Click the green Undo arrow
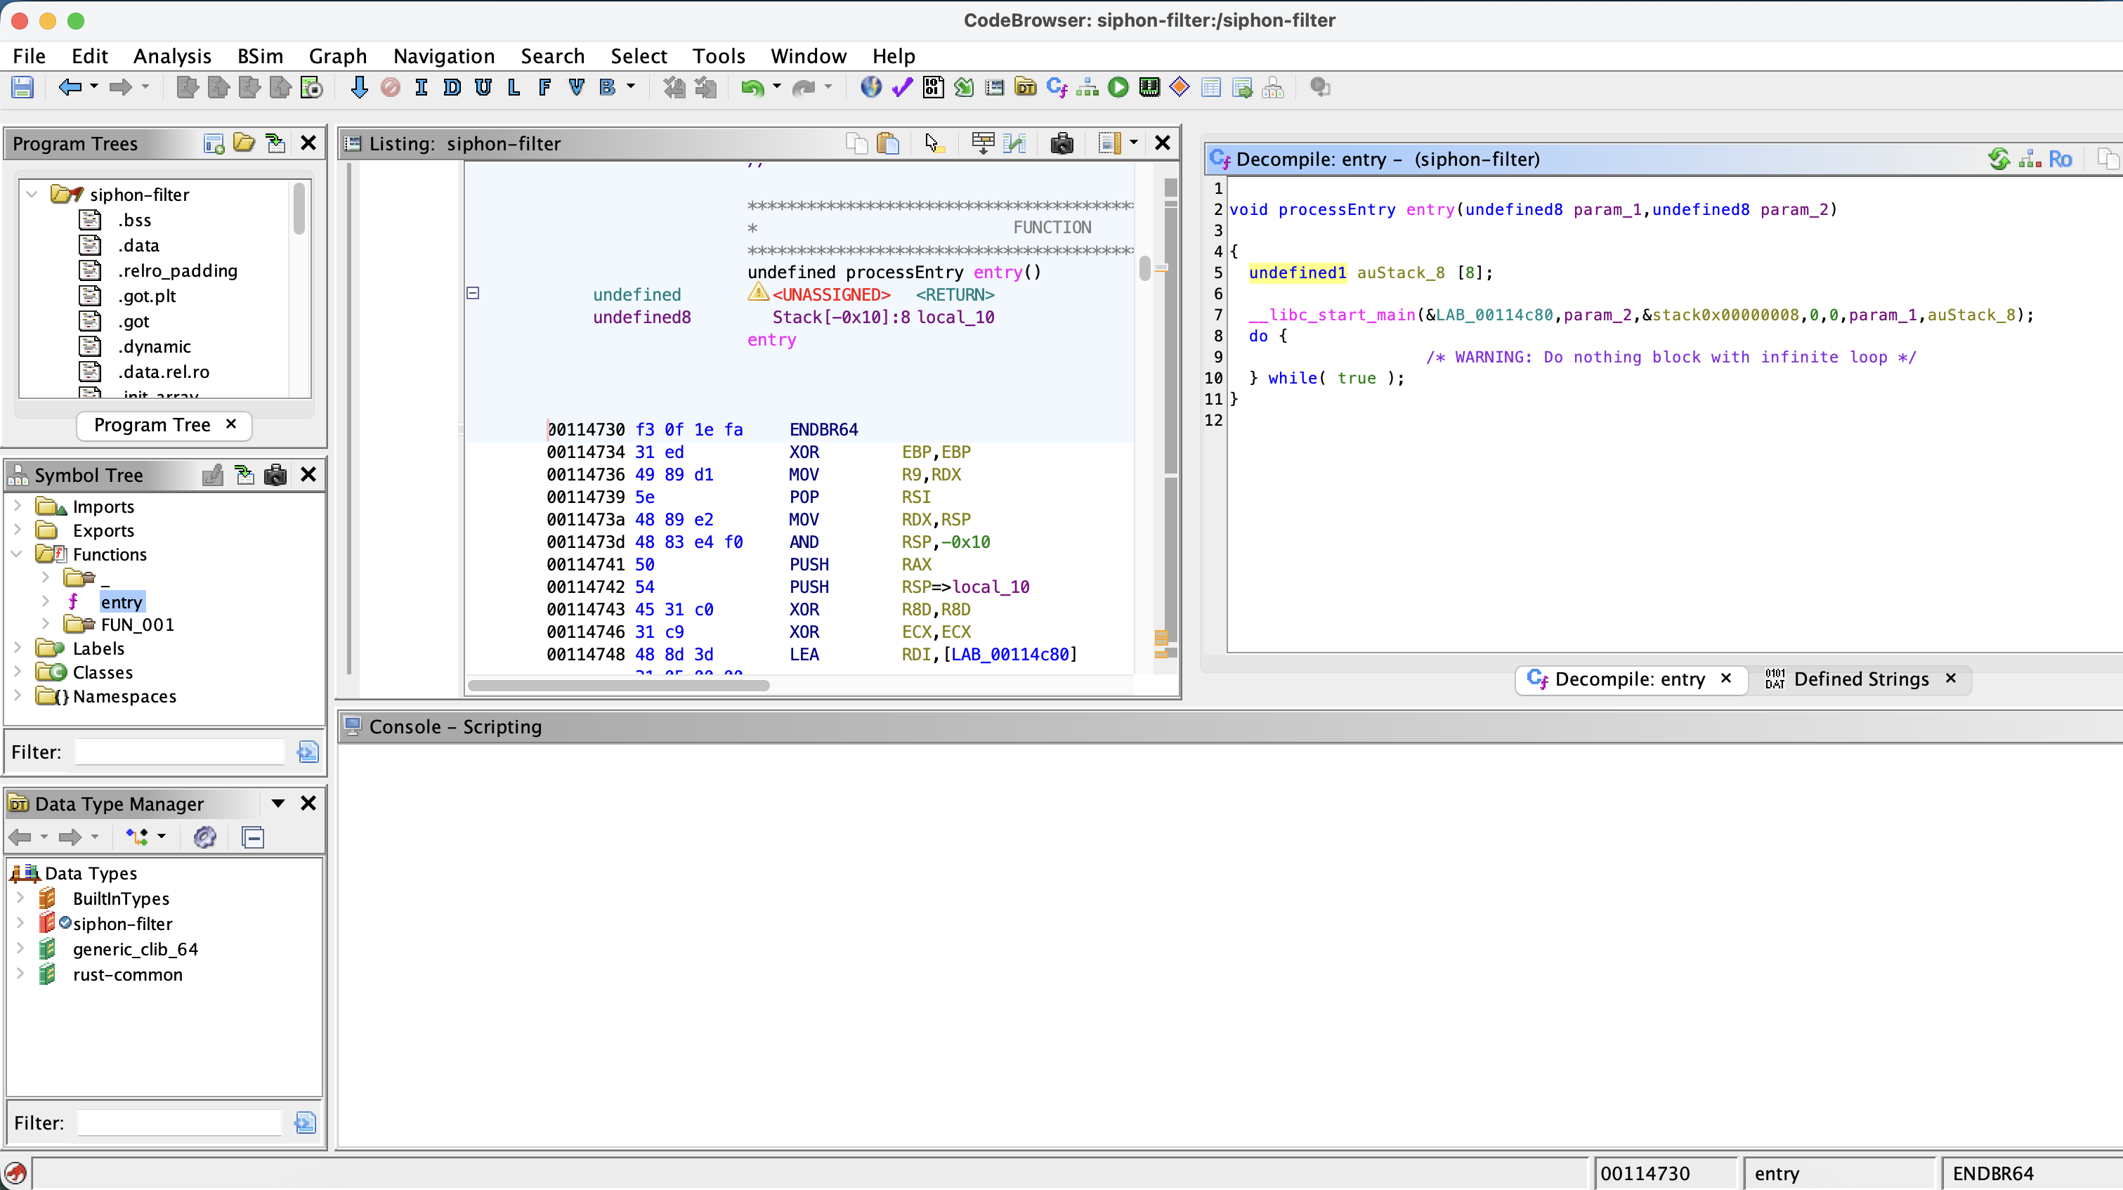Image resolution: width=2123 pixels, height=1190 pixels. 752,87
